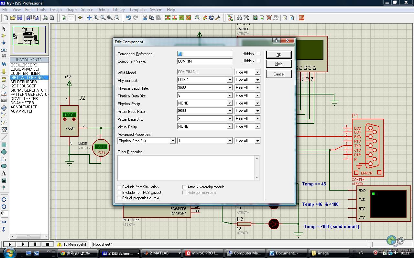Select the 2D Graphics Line tool

click(4, 138)
